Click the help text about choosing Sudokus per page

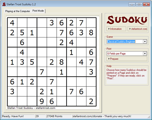point(126,74)
